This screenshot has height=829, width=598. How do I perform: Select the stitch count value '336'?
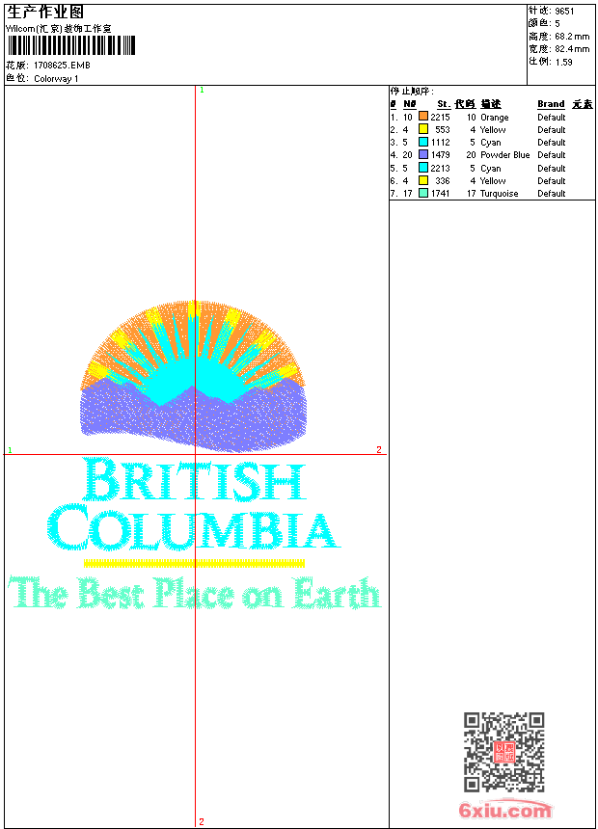pyautogui.click(x=443, y=181)
